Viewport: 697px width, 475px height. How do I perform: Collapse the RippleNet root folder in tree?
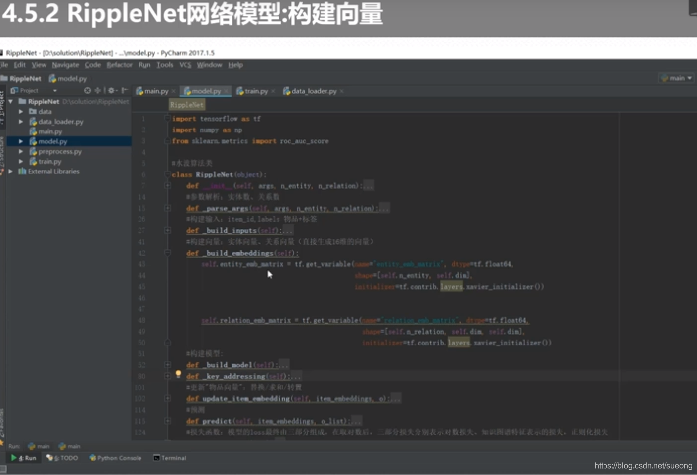click(11, 101)
